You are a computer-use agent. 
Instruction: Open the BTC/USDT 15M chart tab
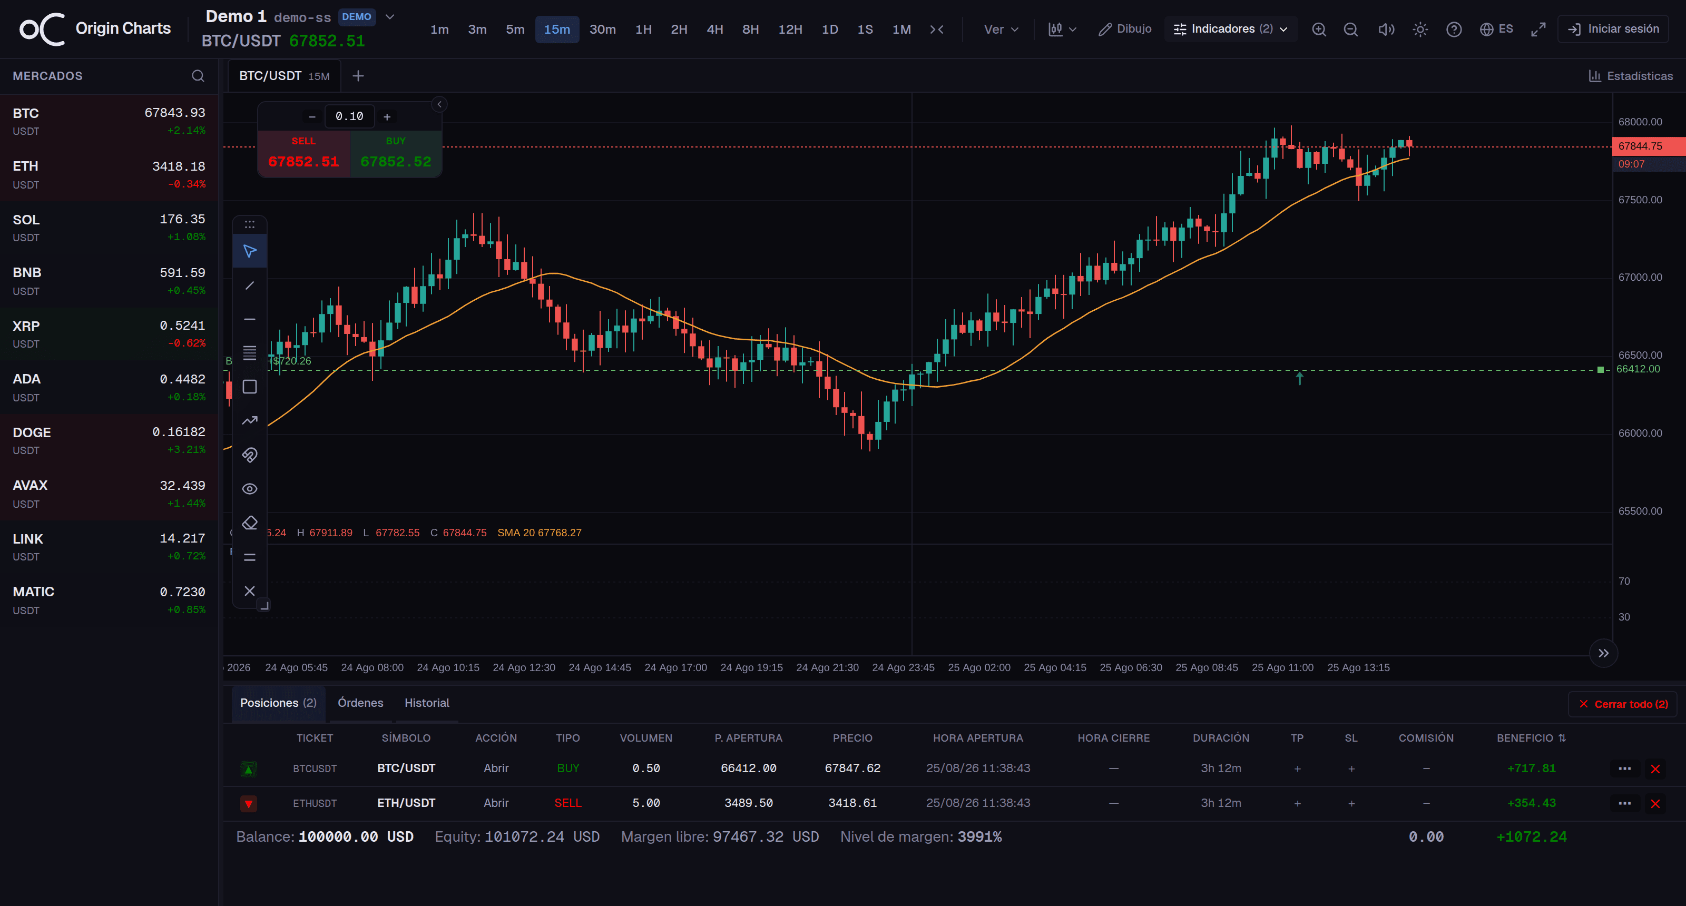pyautogui.click(x=284, y=76)
